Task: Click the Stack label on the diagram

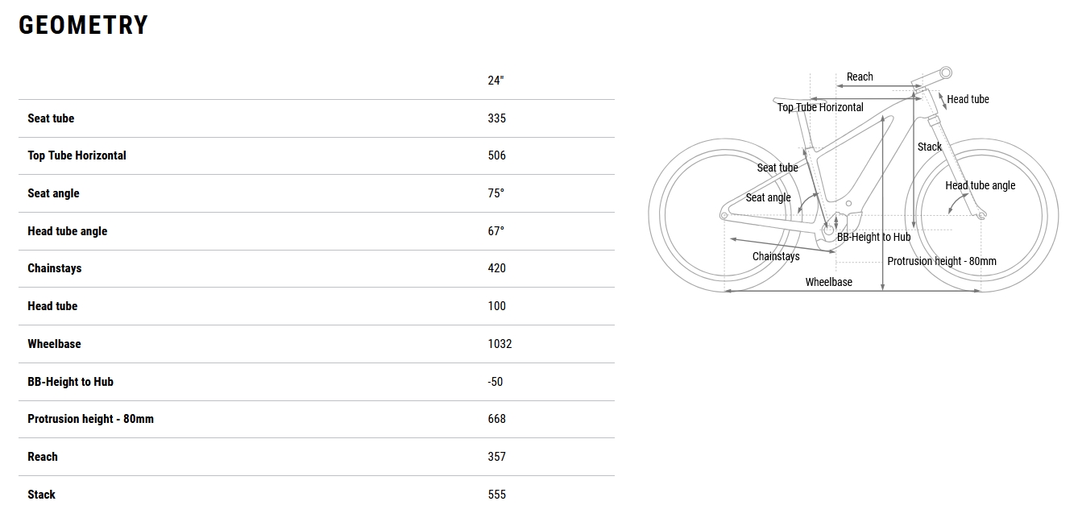Action: (929, 147)
